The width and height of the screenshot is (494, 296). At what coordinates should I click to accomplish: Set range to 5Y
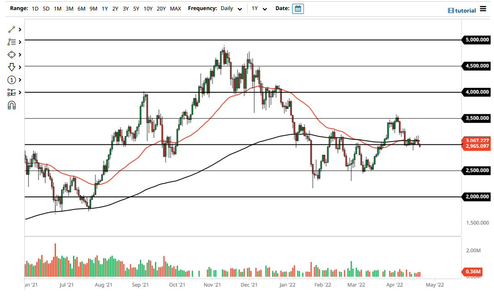[136, 9]
